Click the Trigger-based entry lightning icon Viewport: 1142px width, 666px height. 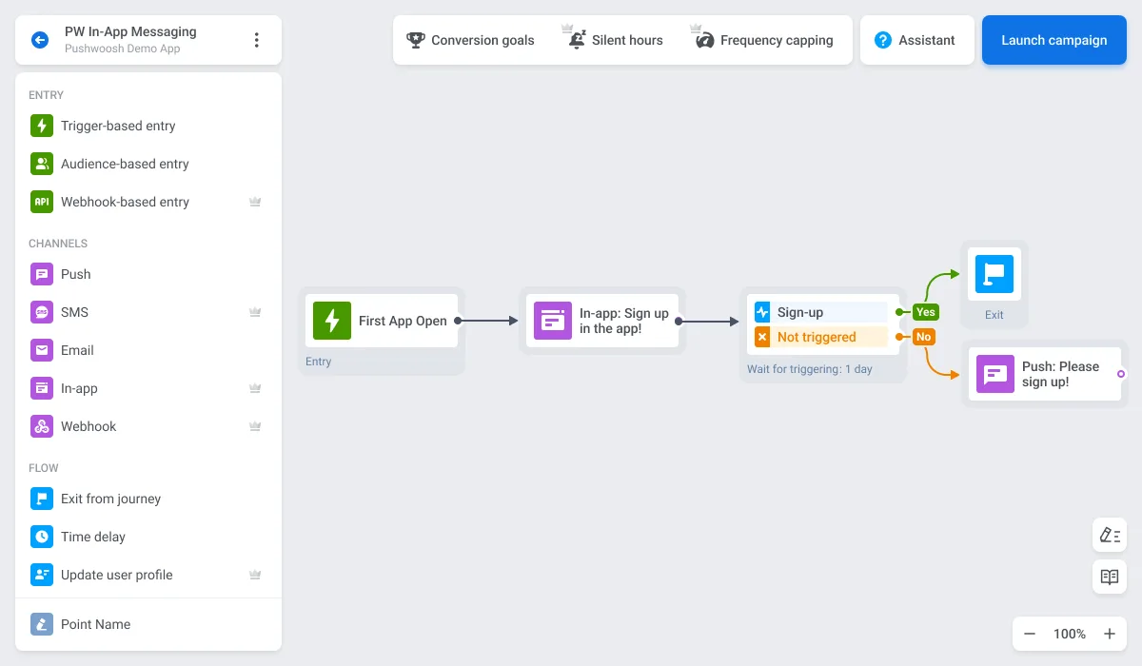pos(42,126)
